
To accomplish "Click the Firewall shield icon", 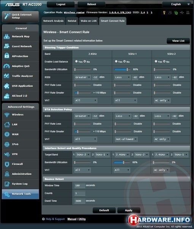I will click(x=7, y=164).
